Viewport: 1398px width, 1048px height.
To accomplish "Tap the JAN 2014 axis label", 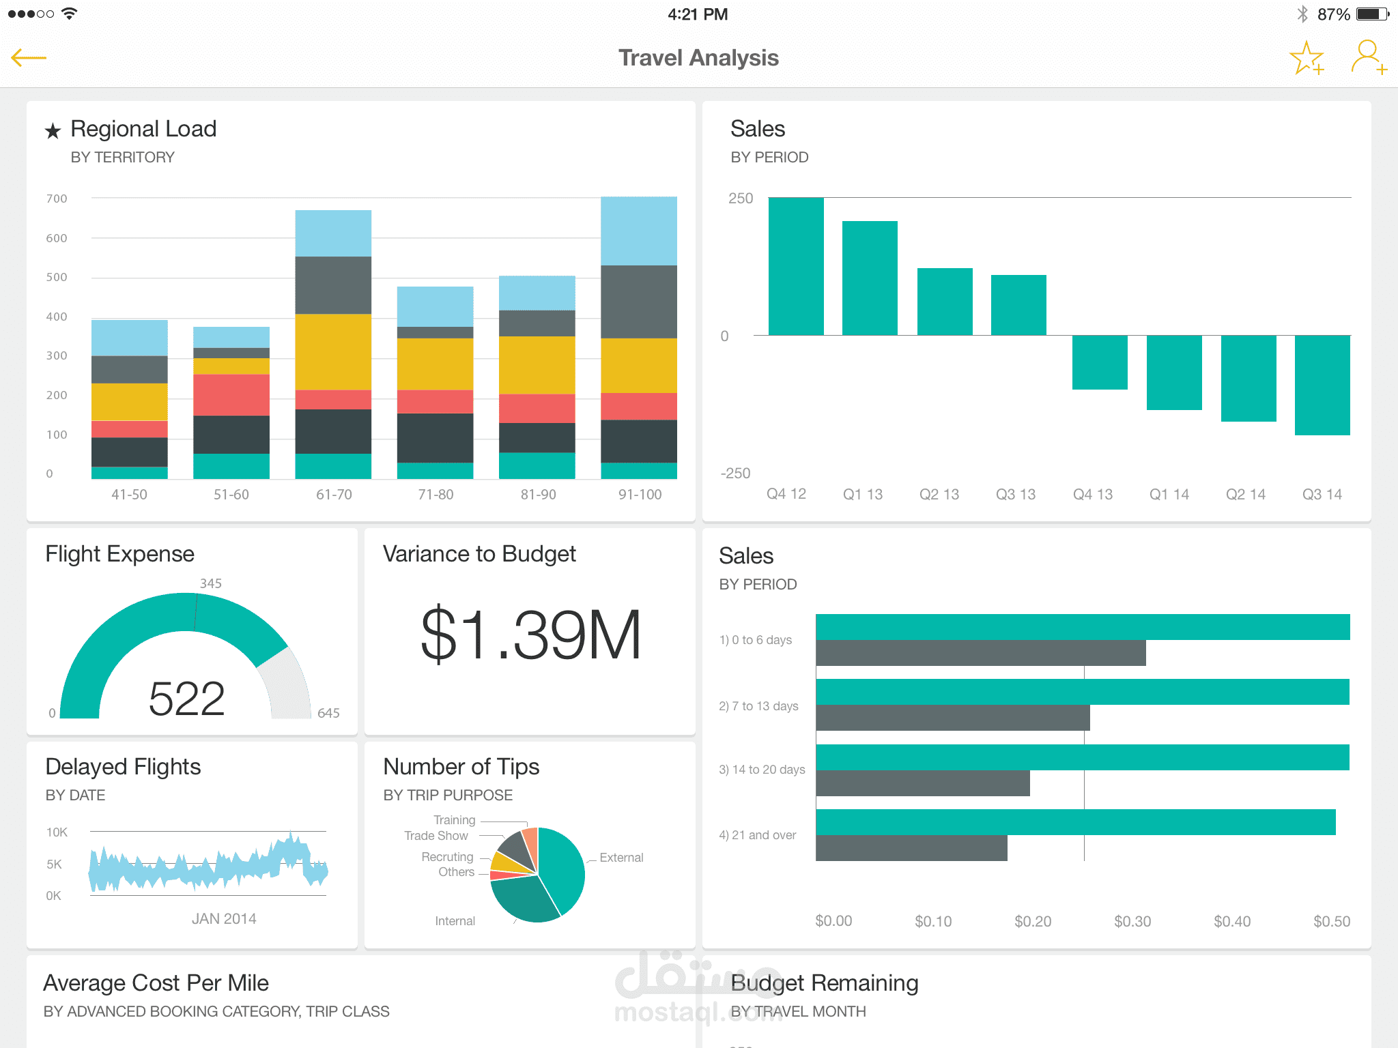I will coord(224,919).
